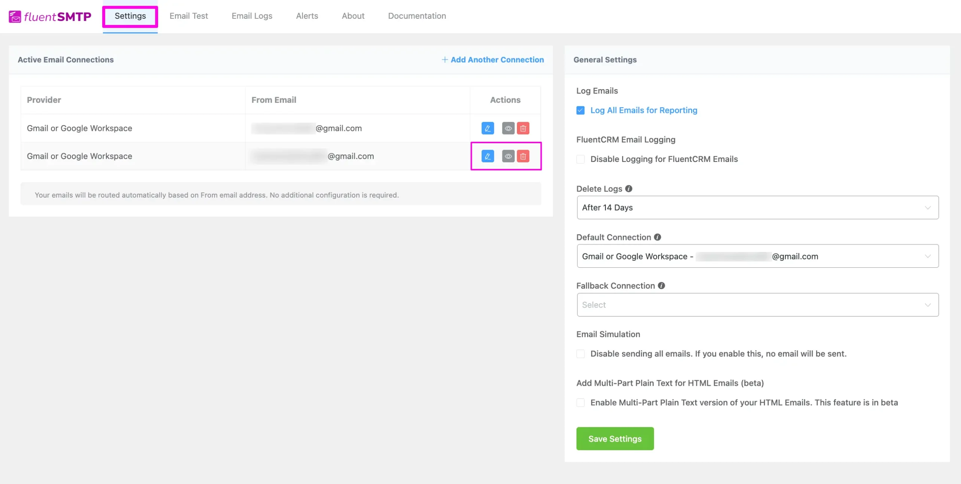Click Add Another Connection link

coord(493,60)
